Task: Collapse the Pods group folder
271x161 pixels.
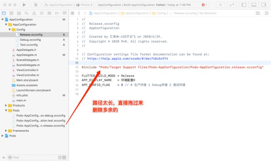Action: [x=6, y=111]
